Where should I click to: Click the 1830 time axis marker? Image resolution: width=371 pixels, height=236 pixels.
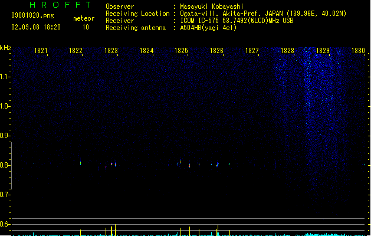click(358, 51)
